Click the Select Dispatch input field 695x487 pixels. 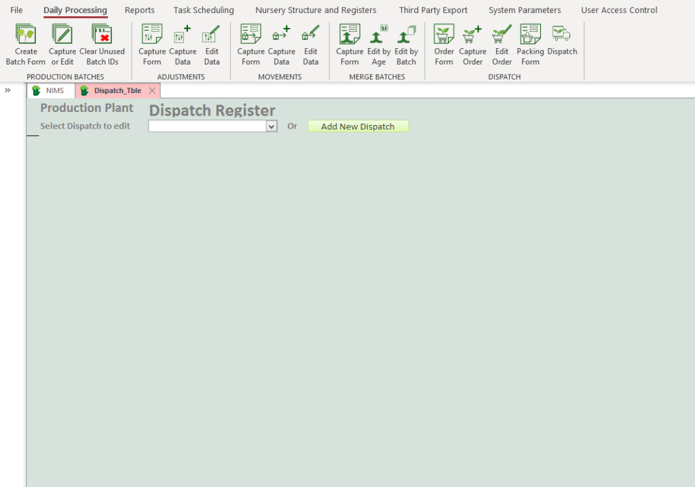tap(207, 126)
